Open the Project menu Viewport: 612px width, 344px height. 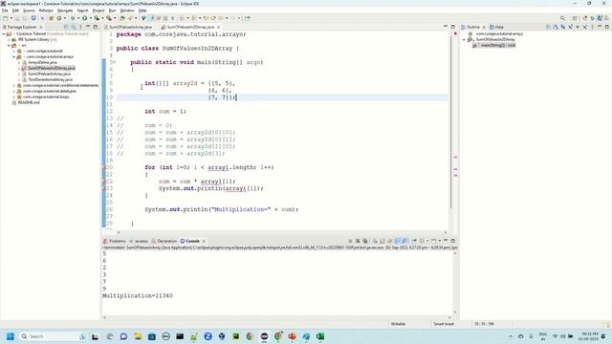(x=98, y=11)
